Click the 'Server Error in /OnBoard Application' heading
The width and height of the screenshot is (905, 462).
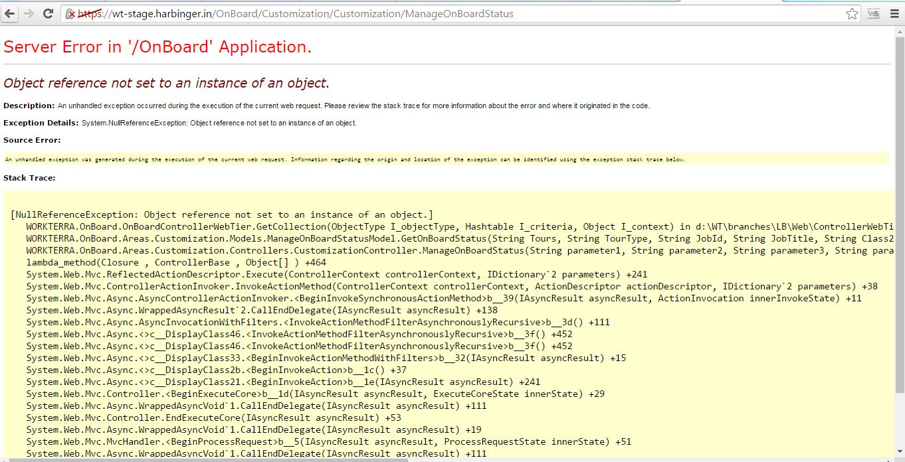157,47
